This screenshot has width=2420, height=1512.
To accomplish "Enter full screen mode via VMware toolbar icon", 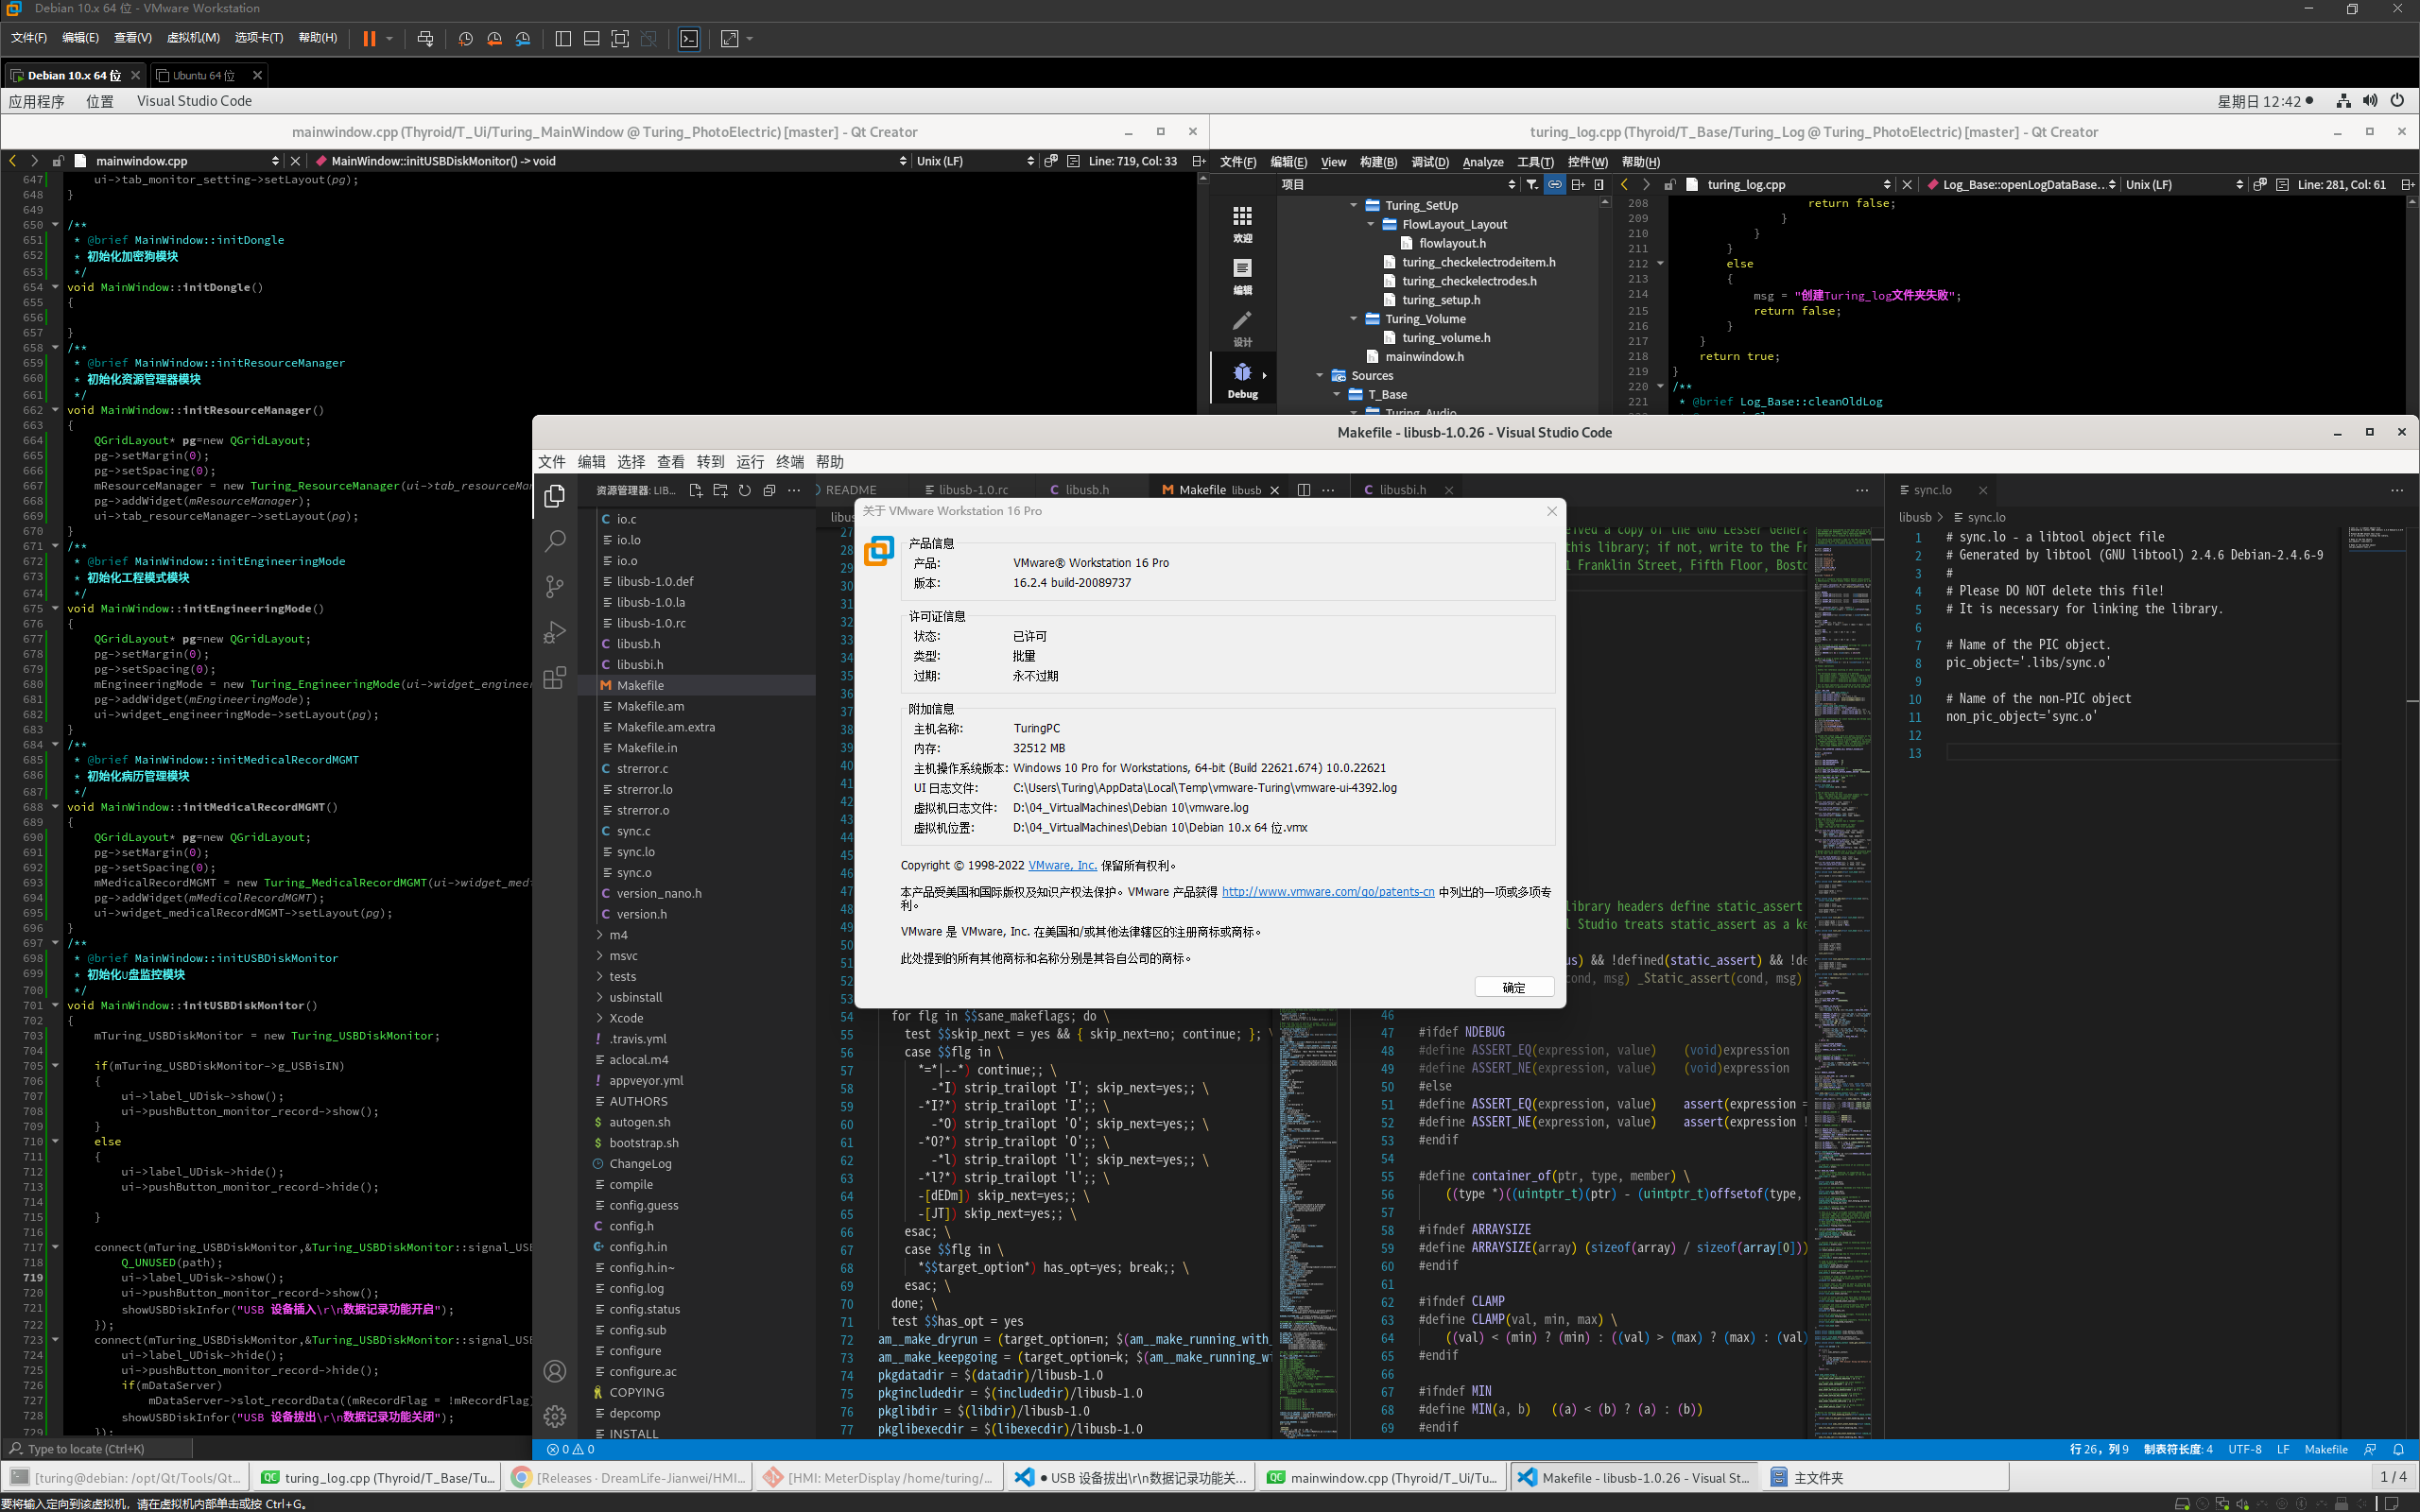I will pyautogui.click(x=620, y=38).
